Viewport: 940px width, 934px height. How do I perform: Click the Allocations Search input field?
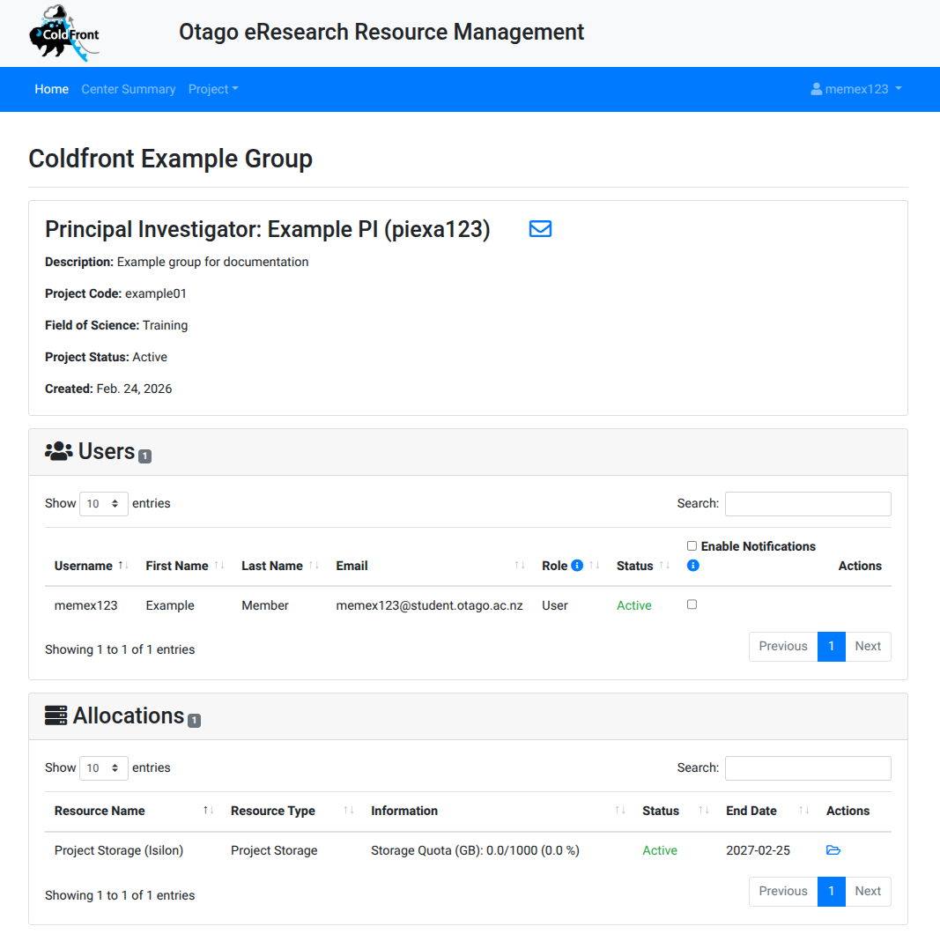coord(807,767)
